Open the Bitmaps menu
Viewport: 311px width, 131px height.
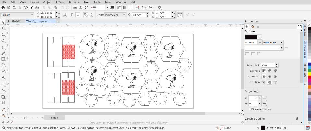pos(74,2)
